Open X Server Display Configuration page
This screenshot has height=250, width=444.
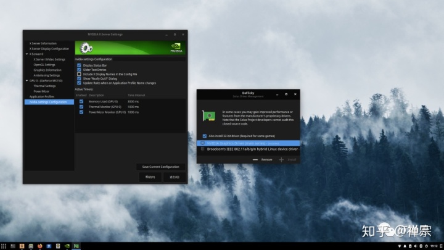point(49,49)
